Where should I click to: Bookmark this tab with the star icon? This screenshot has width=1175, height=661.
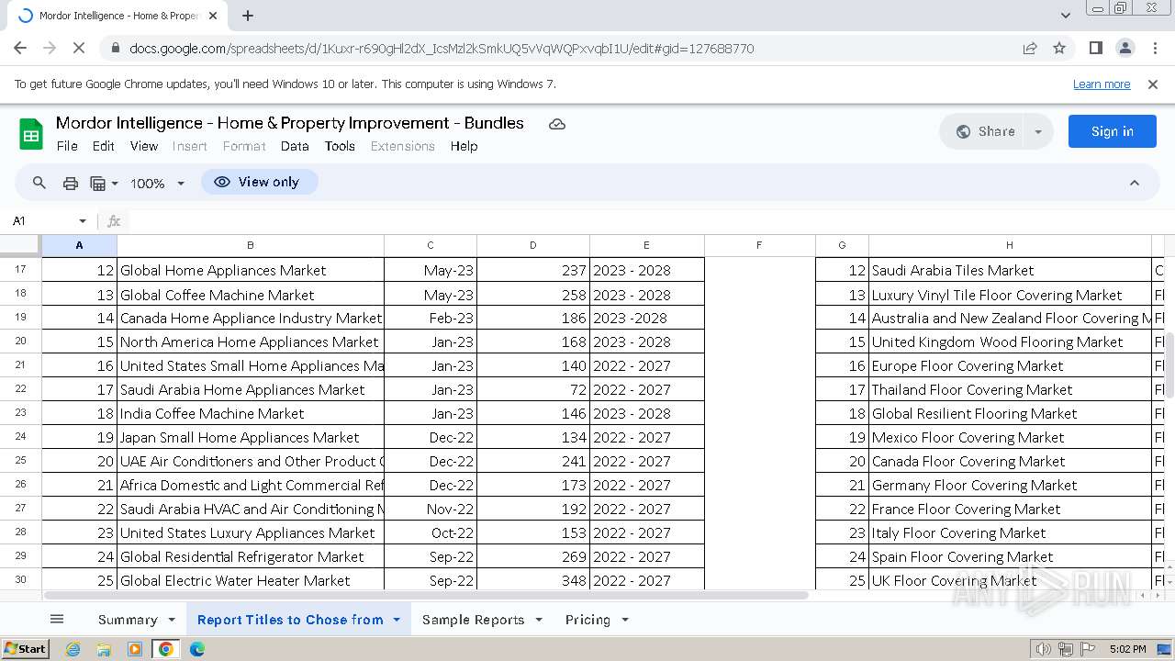(x=1059, y=49)
